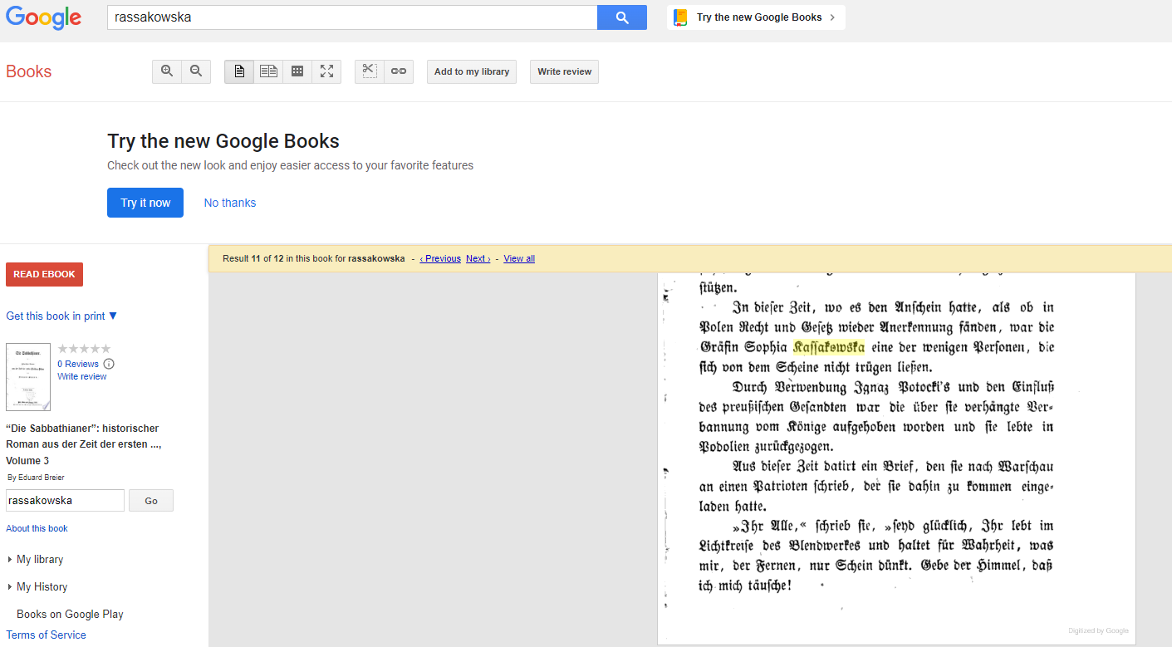Image resolution: width=1172 pixels, height=647 pixels.
Task: Click the highlighted word Kassakowska on the page
Action: point(829,347)
